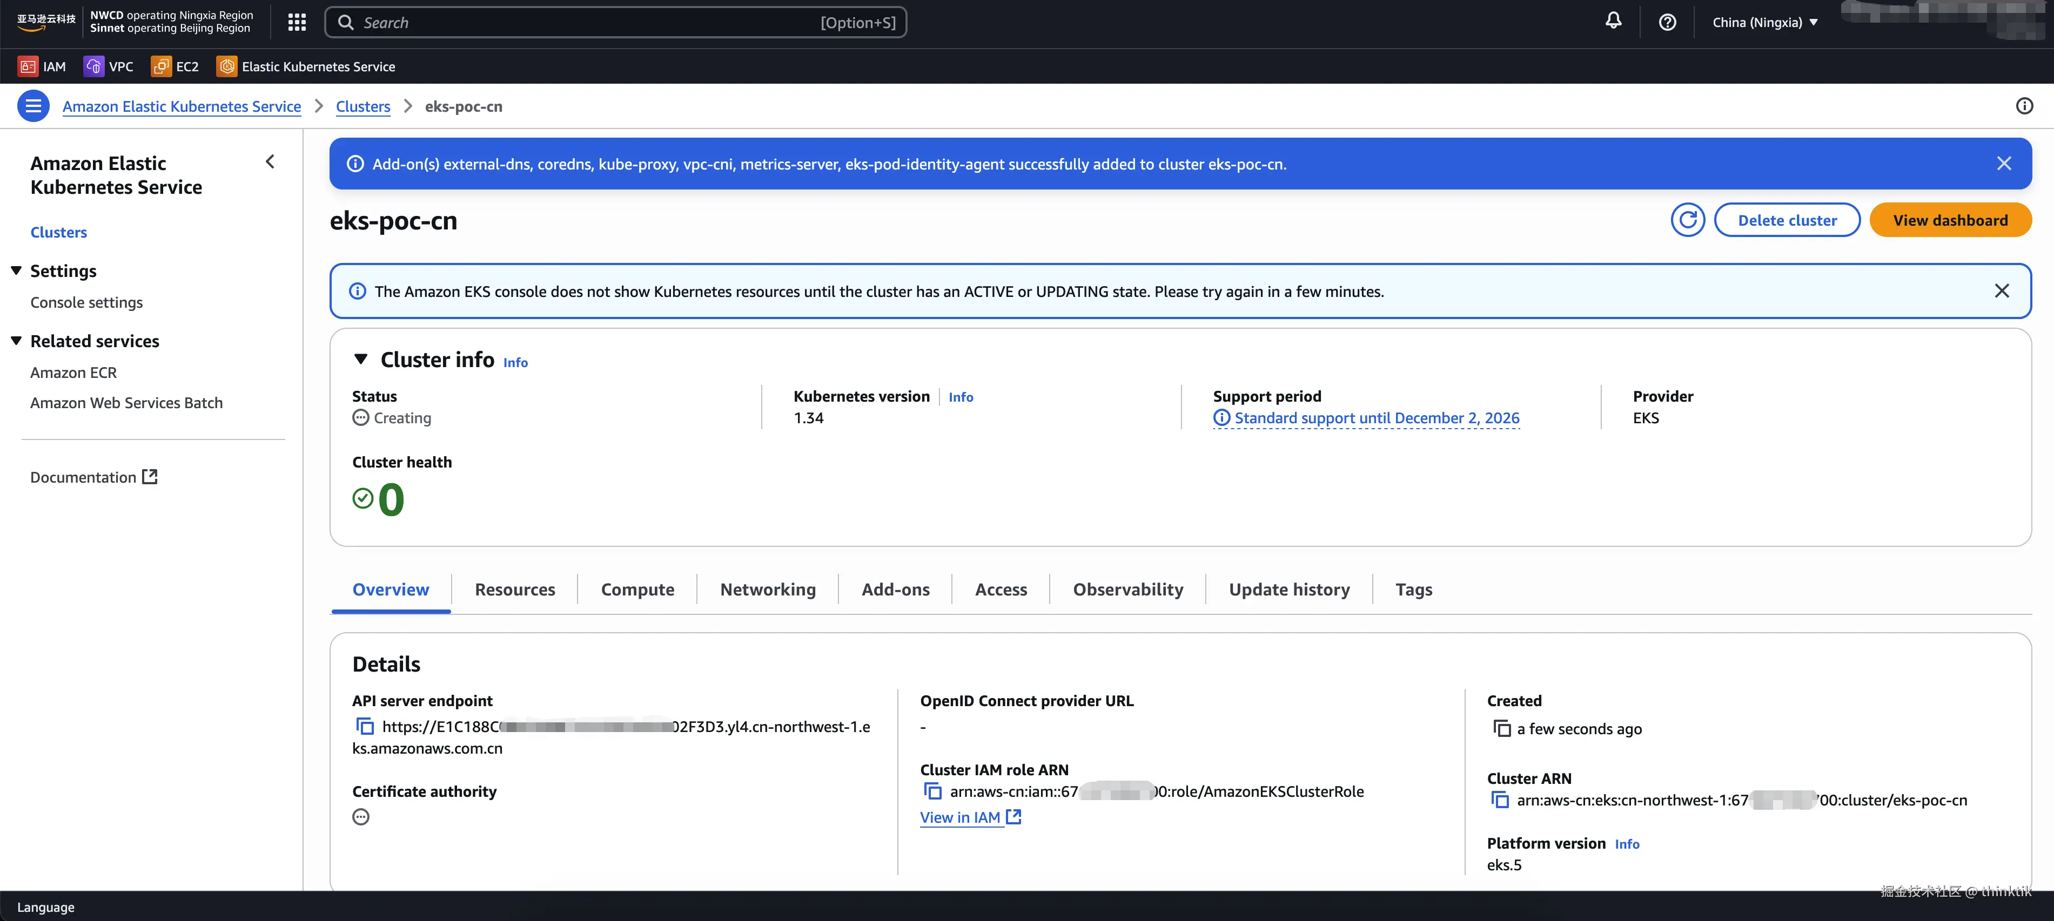Screen dimensions: 2054x921
Task: Open the EC2 shortcut in favorites bar
Action: [176, 66]
